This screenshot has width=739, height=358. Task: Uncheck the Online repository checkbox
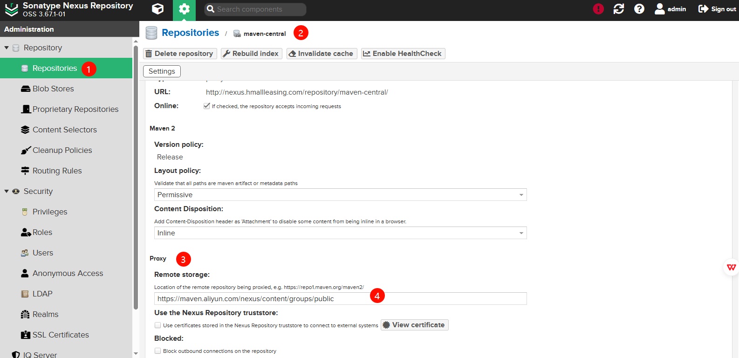click(207, 106)
